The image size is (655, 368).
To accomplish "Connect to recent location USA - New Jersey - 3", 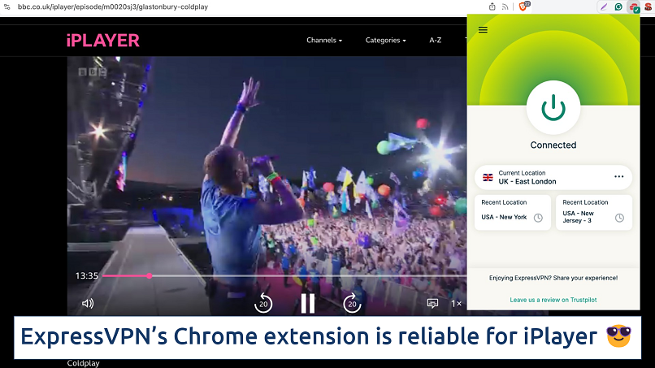I will pyautogui.click(x=593, y=212).
